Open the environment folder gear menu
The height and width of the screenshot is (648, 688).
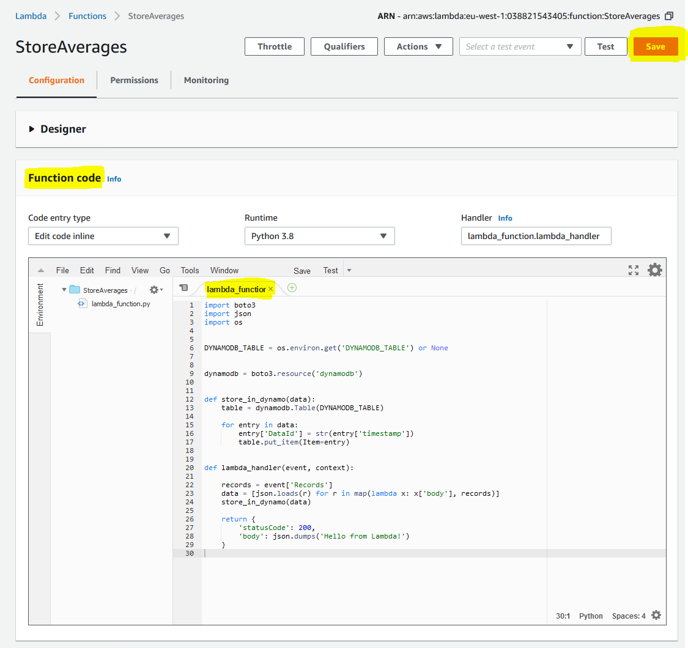coord(156,290)
